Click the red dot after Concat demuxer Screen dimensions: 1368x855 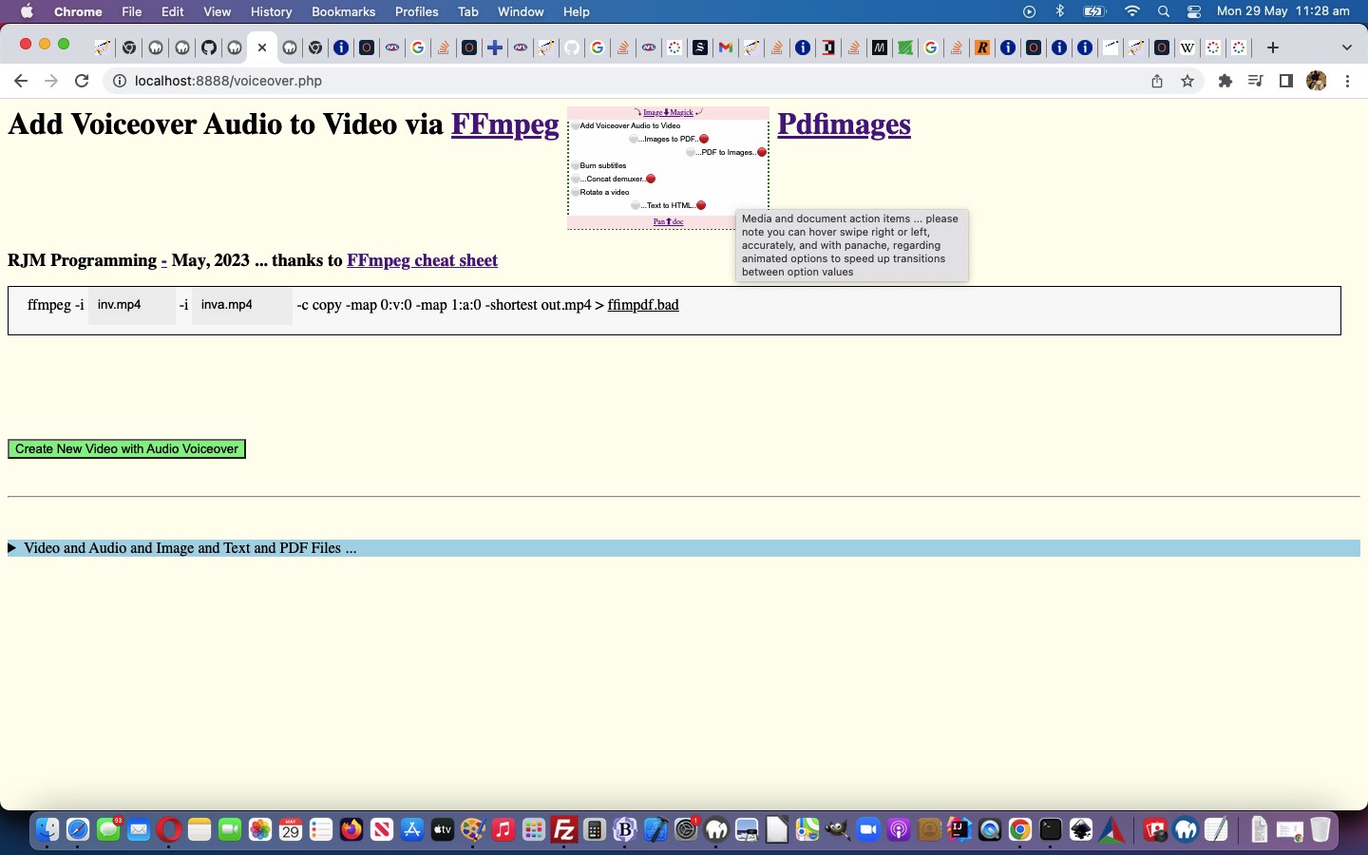click(651, 179)
